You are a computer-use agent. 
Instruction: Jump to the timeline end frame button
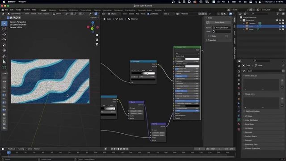pos(127,149)
